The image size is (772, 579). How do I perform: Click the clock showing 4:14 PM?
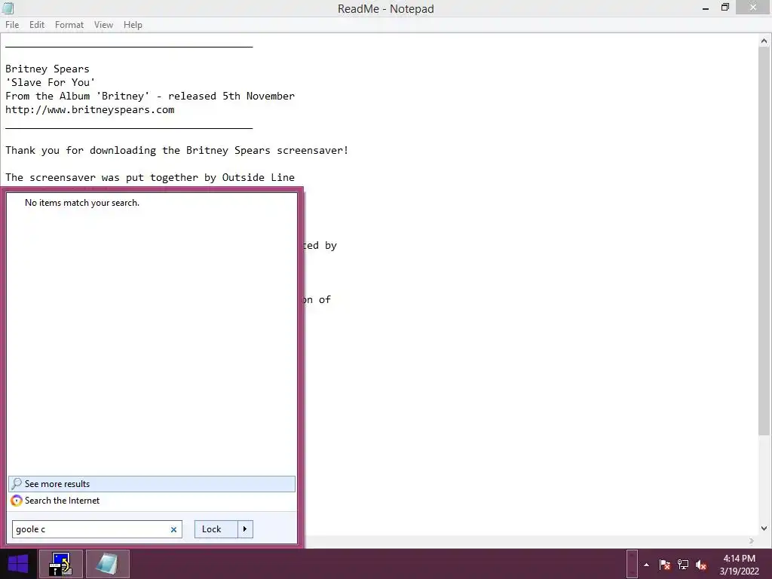pyautogui.click(x=739, y=565)
